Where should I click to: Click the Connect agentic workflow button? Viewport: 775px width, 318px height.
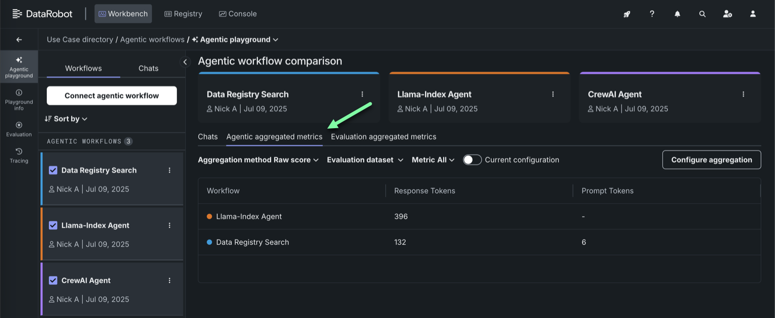tap(111, 96)
